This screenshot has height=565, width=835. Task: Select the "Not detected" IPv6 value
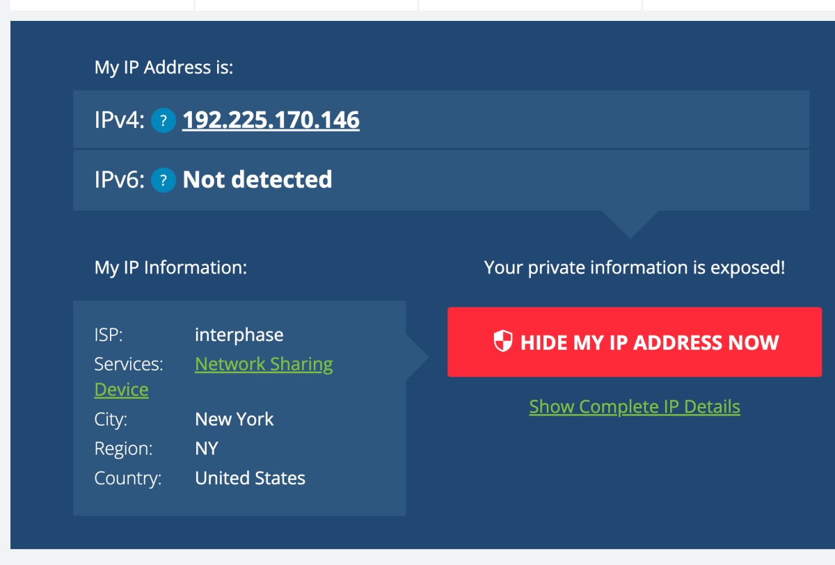click(x=257, y=180)
